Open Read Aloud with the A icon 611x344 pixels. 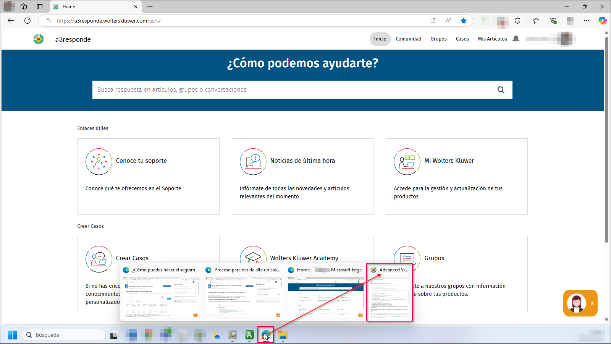pos(448,21)
